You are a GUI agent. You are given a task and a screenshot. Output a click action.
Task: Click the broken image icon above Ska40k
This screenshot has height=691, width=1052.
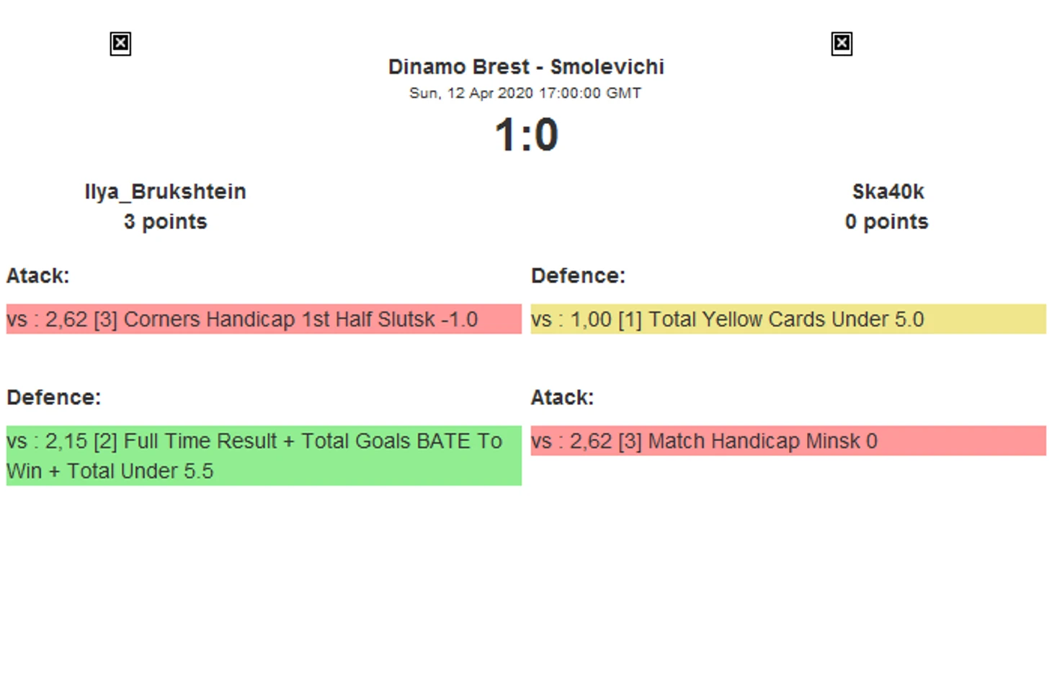pos(842,44)
